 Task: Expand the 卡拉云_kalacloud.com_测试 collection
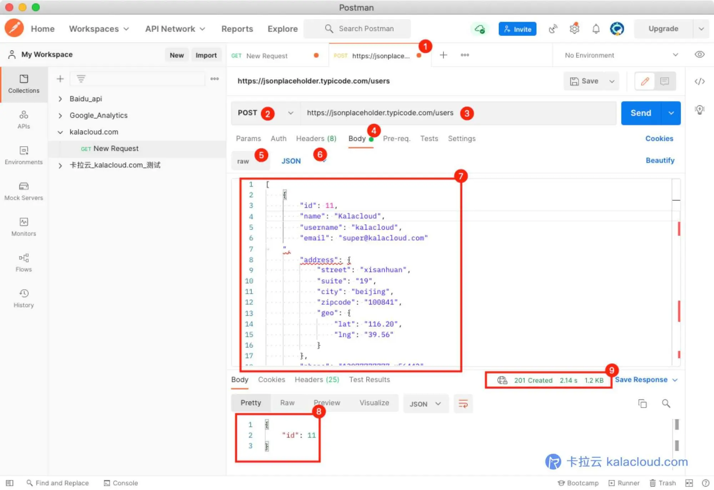pyautogui.click(x=60, y=165)
